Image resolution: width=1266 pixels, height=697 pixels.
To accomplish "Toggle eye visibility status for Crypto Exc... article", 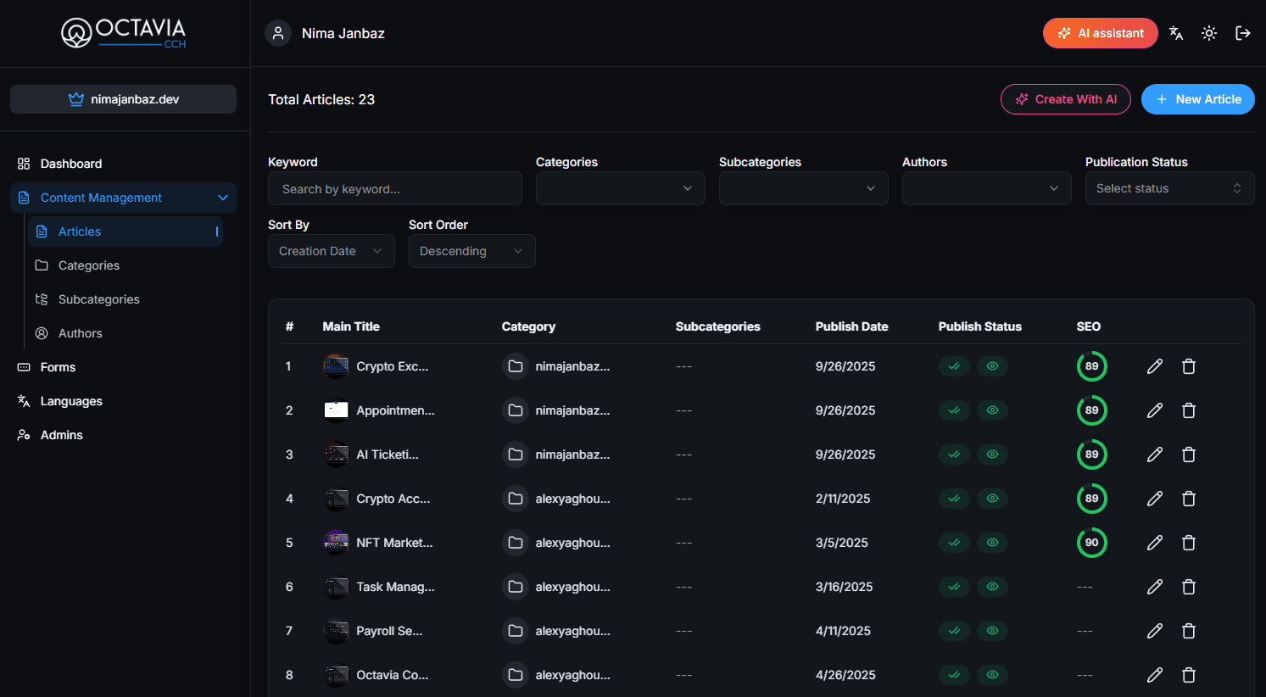I will pos(992,366).
